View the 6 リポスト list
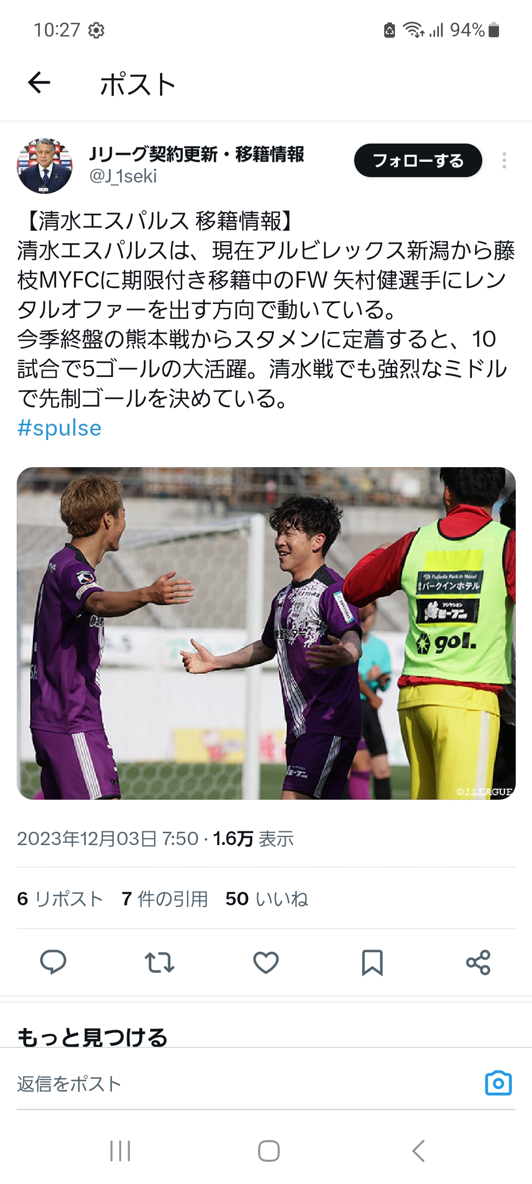The width and height of the screenshot is (532, 1184). coord(60,899)
